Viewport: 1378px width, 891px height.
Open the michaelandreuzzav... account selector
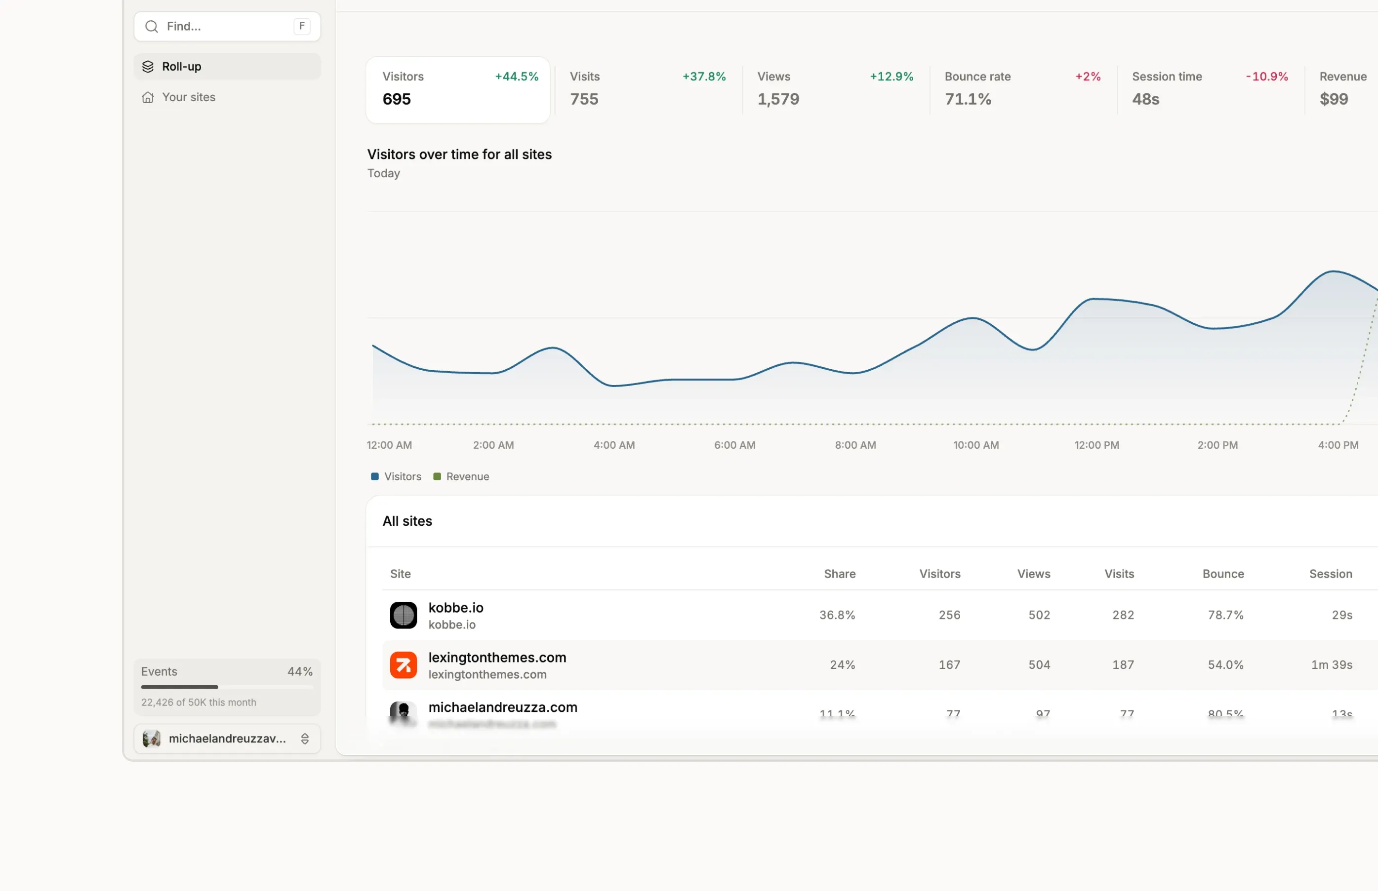[228, 739]
